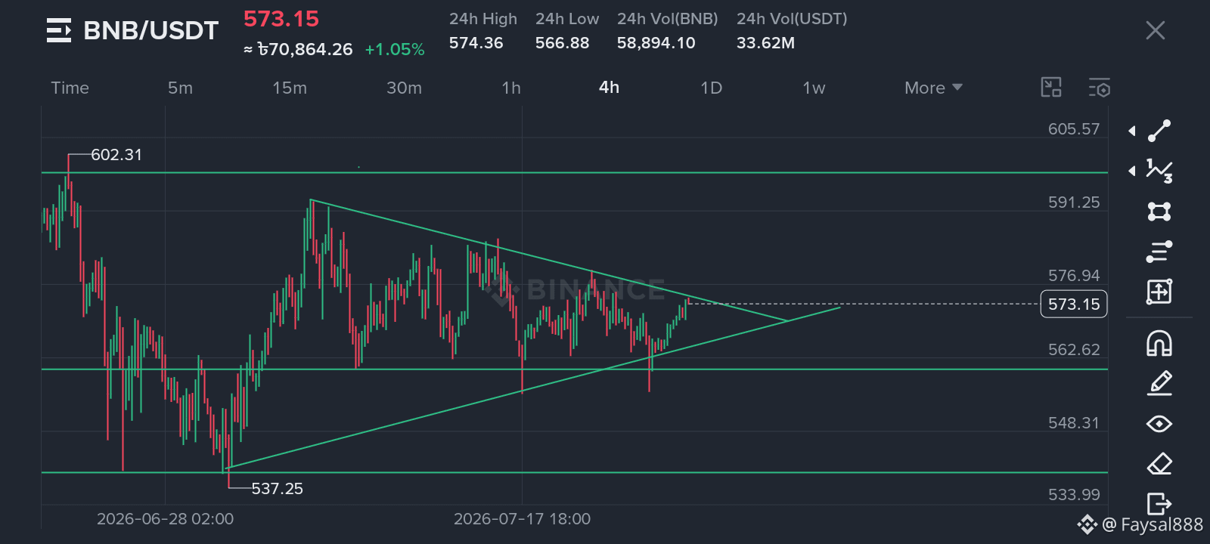Click the 24h High value 574.36

pyautogui.click(x=476, y=43)
